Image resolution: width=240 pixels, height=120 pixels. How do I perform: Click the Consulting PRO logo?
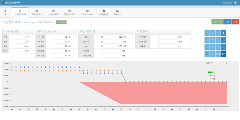click(x=11, y=3)
